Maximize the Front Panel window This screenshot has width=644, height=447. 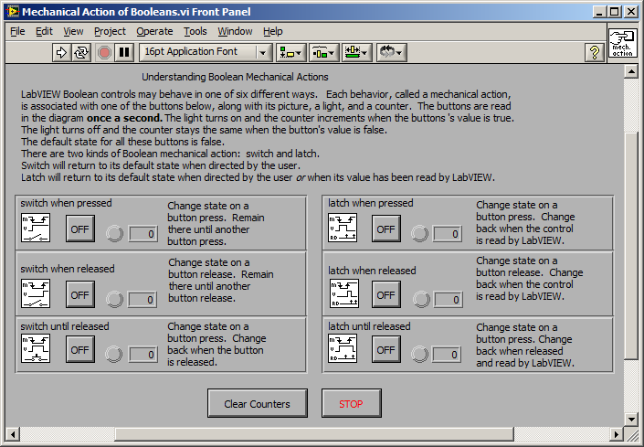[x=615, y=12]
